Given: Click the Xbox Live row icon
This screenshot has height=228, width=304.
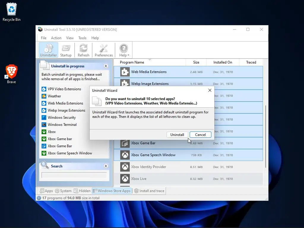Looking at the screenshot, I should 125,179.
